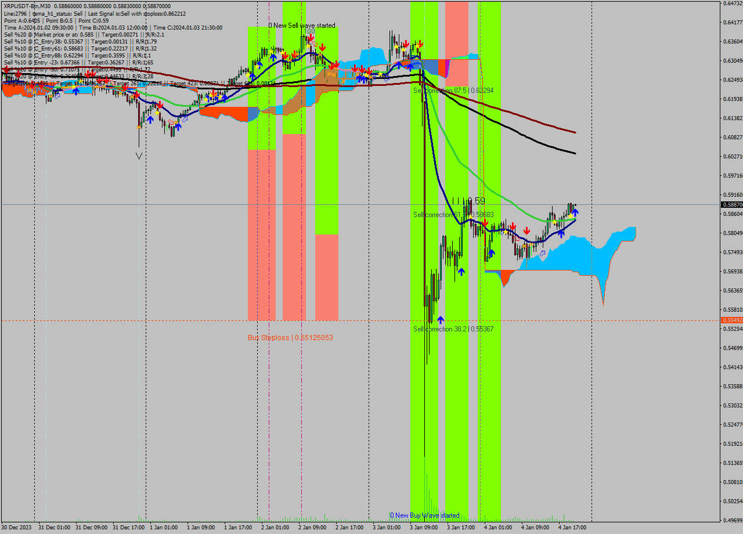Click the '0 New Buy Wave started' label
The image size is (743, 534).
pyautogui.click(x=425, y=515)
